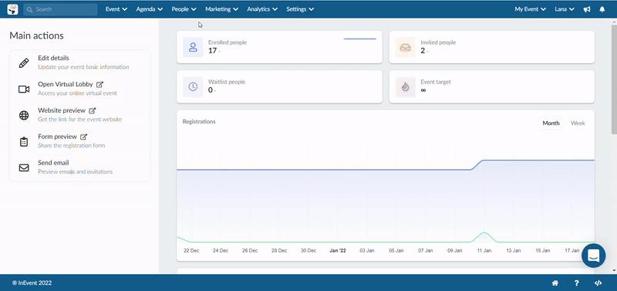Viewport: 617px width, 291px height.
Task: Click the home icon in the footer
Action: tap(555, 283)
